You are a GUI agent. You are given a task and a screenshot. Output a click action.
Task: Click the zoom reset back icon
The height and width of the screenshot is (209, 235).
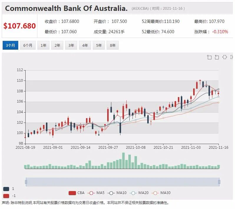(x=217, y=57)
